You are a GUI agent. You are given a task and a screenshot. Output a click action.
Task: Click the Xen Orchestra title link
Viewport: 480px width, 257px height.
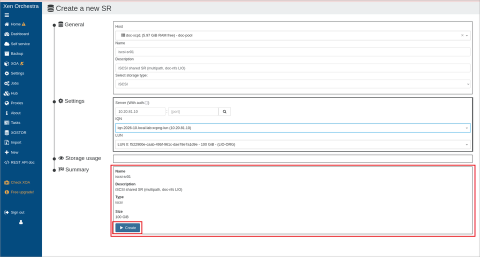coord(21,6)
